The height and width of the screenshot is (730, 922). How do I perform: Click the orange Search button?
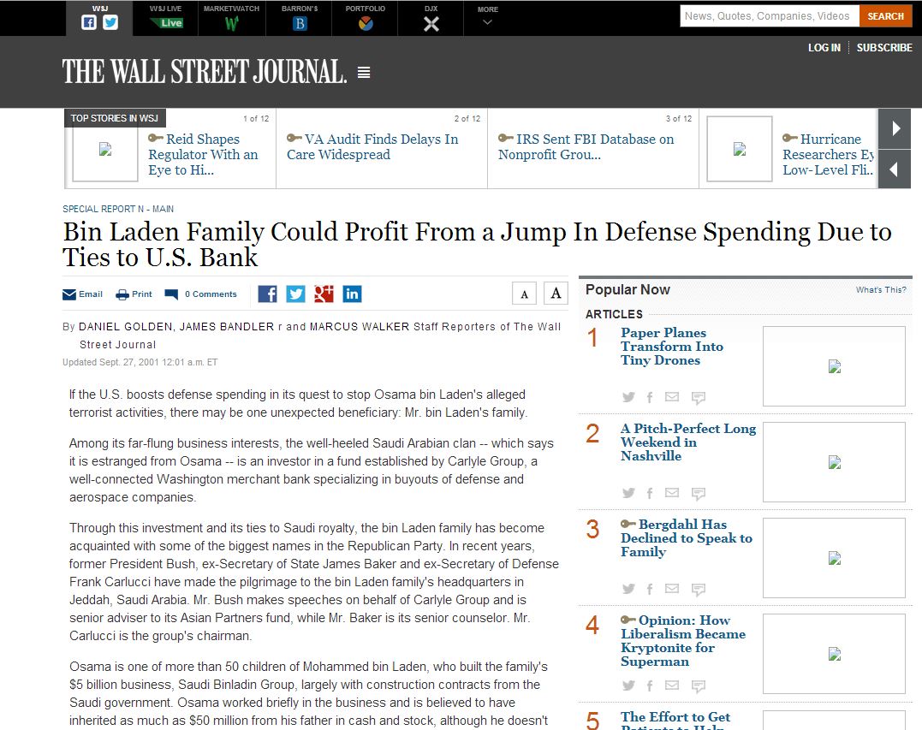click(885, 16)
